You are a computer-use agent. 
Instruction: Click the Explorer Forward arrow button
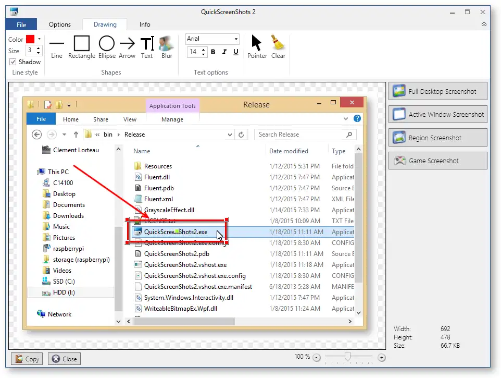tap(52, 135)
